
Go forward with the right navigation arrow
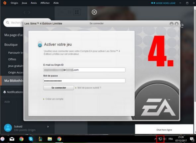coord(29,12)
